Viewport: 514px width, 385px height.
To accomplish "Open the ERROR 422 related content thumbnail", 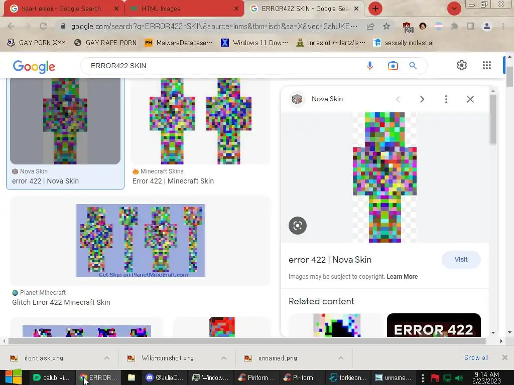I will (x=434, y=325).
